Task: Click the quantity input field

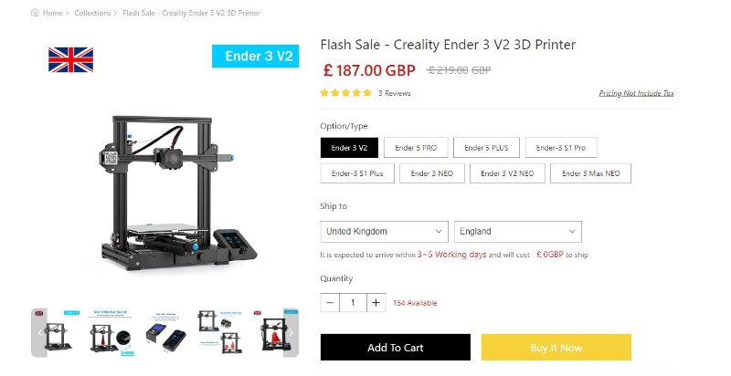Action: pos(353,302)
